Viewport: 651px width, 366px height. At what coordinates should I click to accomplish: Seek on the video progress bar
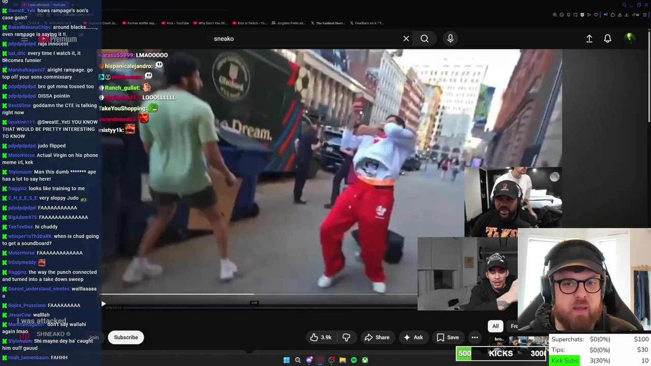(x=259, y=294)
